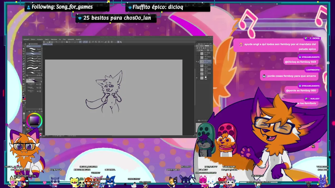Click Delete Layer trash icon in layer panel

click(x=212, y=50)
